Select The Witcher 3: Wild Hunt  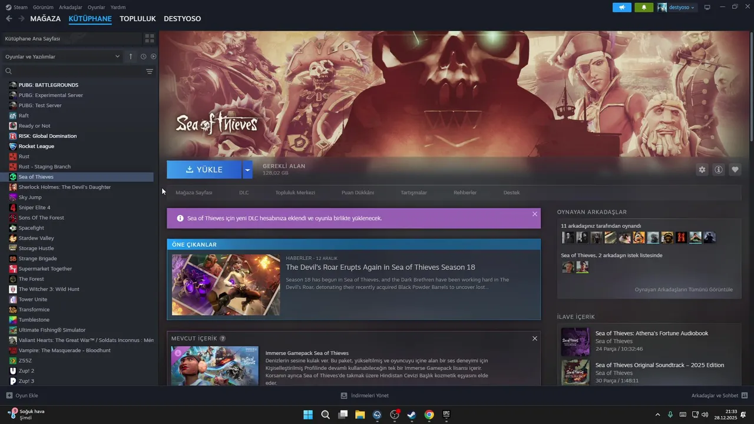click(x=78, y=289)
